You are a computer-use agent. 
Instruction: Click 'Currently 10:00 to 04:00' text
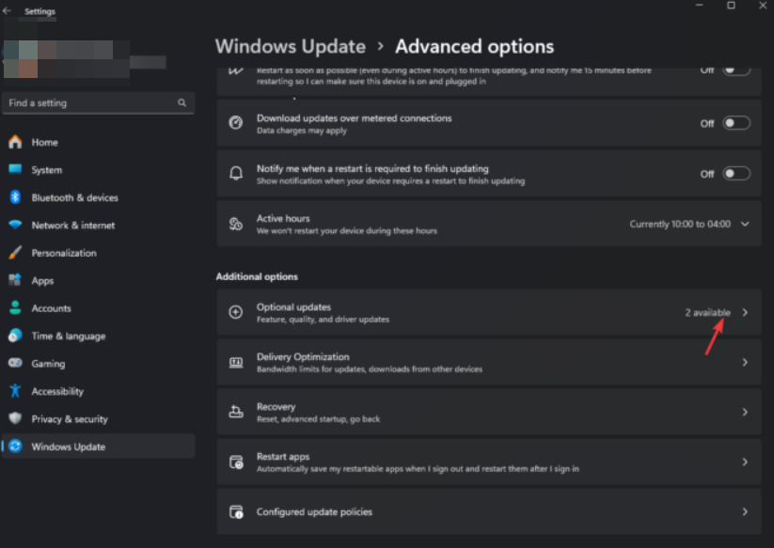[x=680, y=224]
